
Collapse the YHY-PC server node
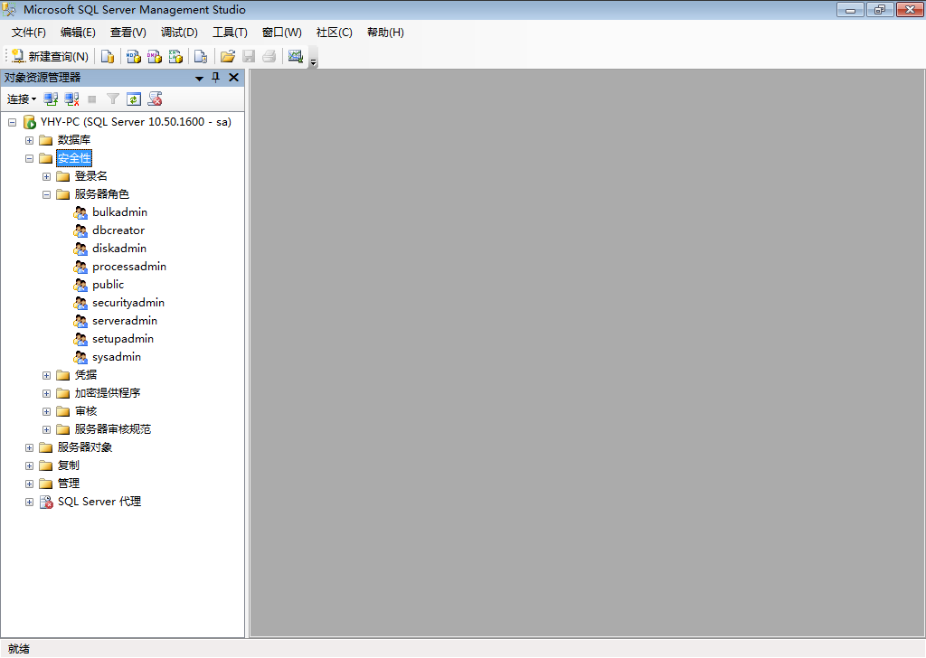click(x=12, y=122)
